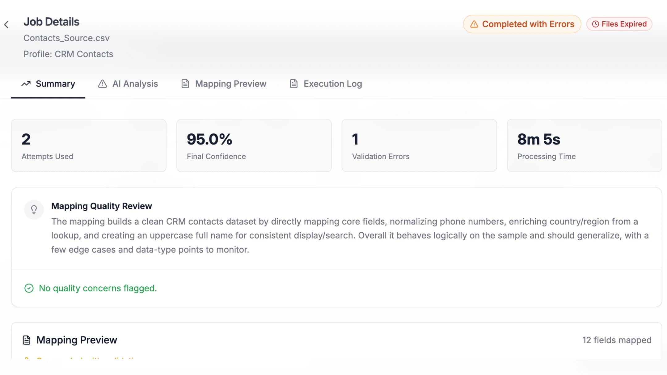The width and height of the screenshot is (667, 375).
Task: Click the clock icon in Files Expired badge
Action: (x=595, y=24)
